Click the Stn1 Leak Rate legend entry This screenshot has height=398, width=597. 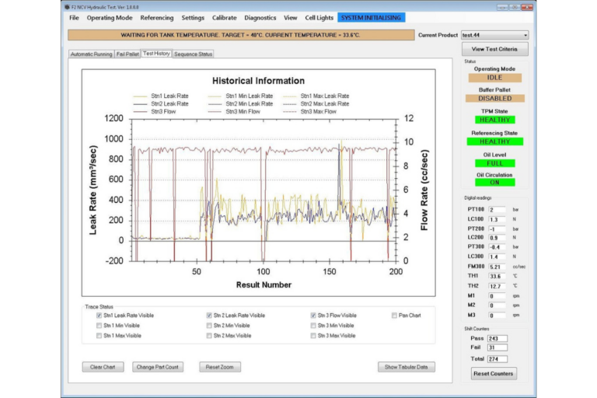point(161,96)
